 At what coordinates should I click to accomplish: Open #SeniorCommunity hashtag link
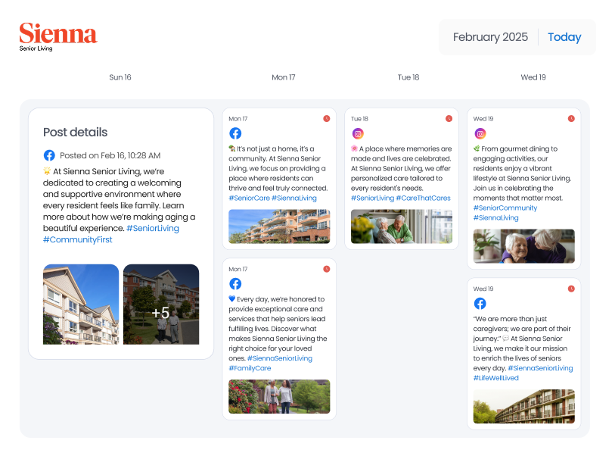[x=505, y=208]
